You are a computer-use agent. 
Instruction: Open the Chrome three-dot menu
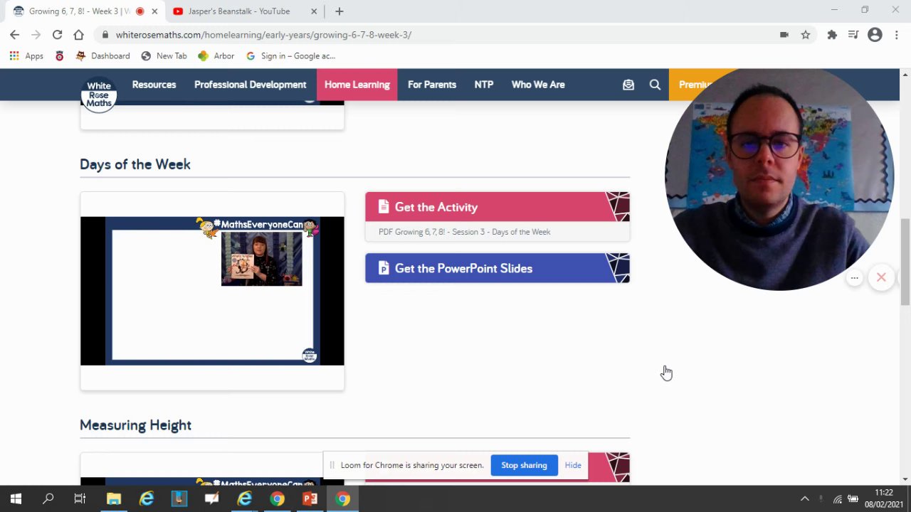click(897, 34)
